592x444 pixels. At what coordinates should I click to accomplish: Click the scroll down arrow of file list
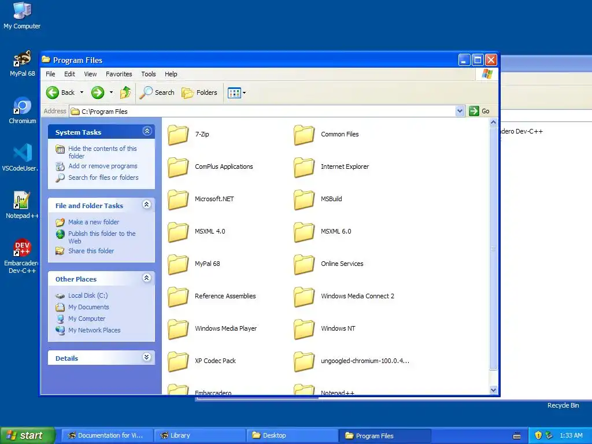[x=493, y=390]
